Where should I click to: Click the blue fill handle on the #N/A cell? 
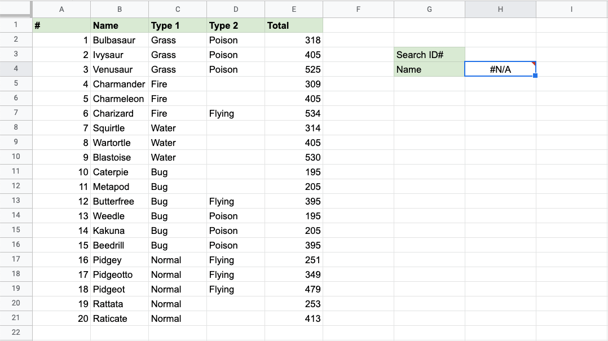click(535, 76)
